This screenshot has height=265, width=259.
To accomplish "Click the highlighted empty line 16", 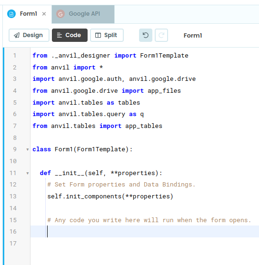I will coord(145,231).
